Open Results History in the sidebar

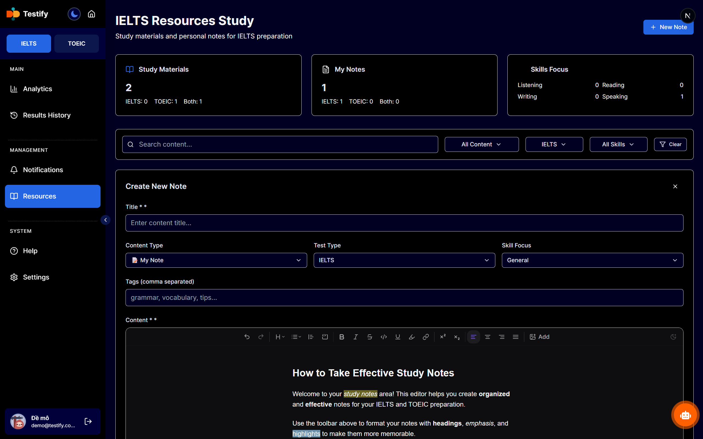(x=47, y=115)
